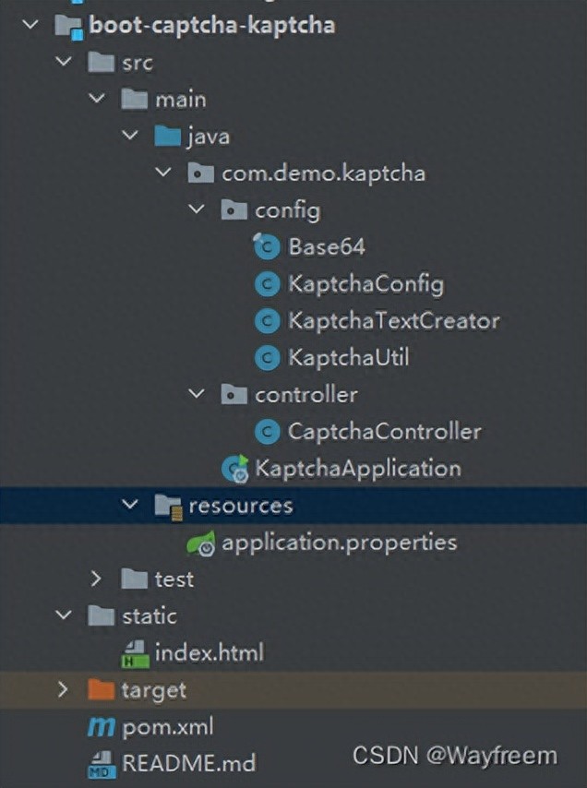Open the application.properties file

pyautogui.click(x=340, y=543)
